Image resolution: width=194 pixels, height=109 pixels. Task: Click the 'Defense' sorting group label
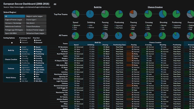pos(11,68)
